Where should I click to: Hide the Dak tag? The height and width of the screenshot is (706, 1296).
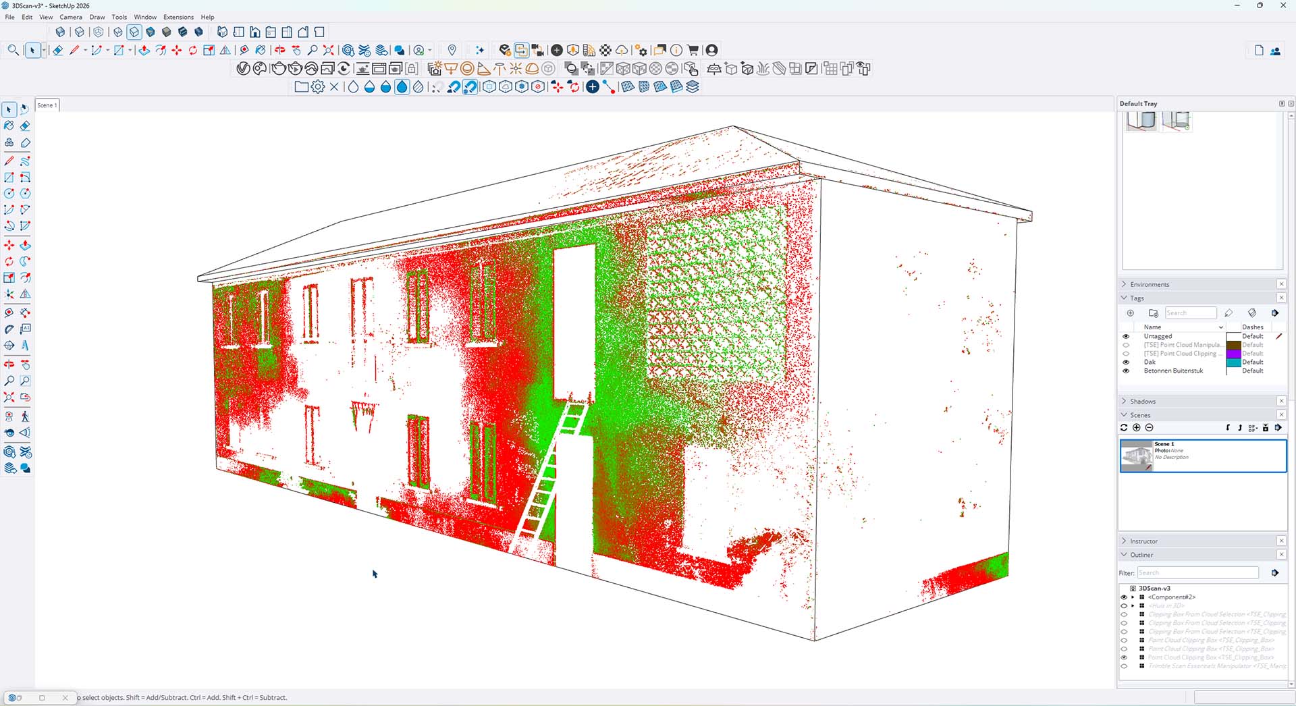click(x=1125, y=362)
